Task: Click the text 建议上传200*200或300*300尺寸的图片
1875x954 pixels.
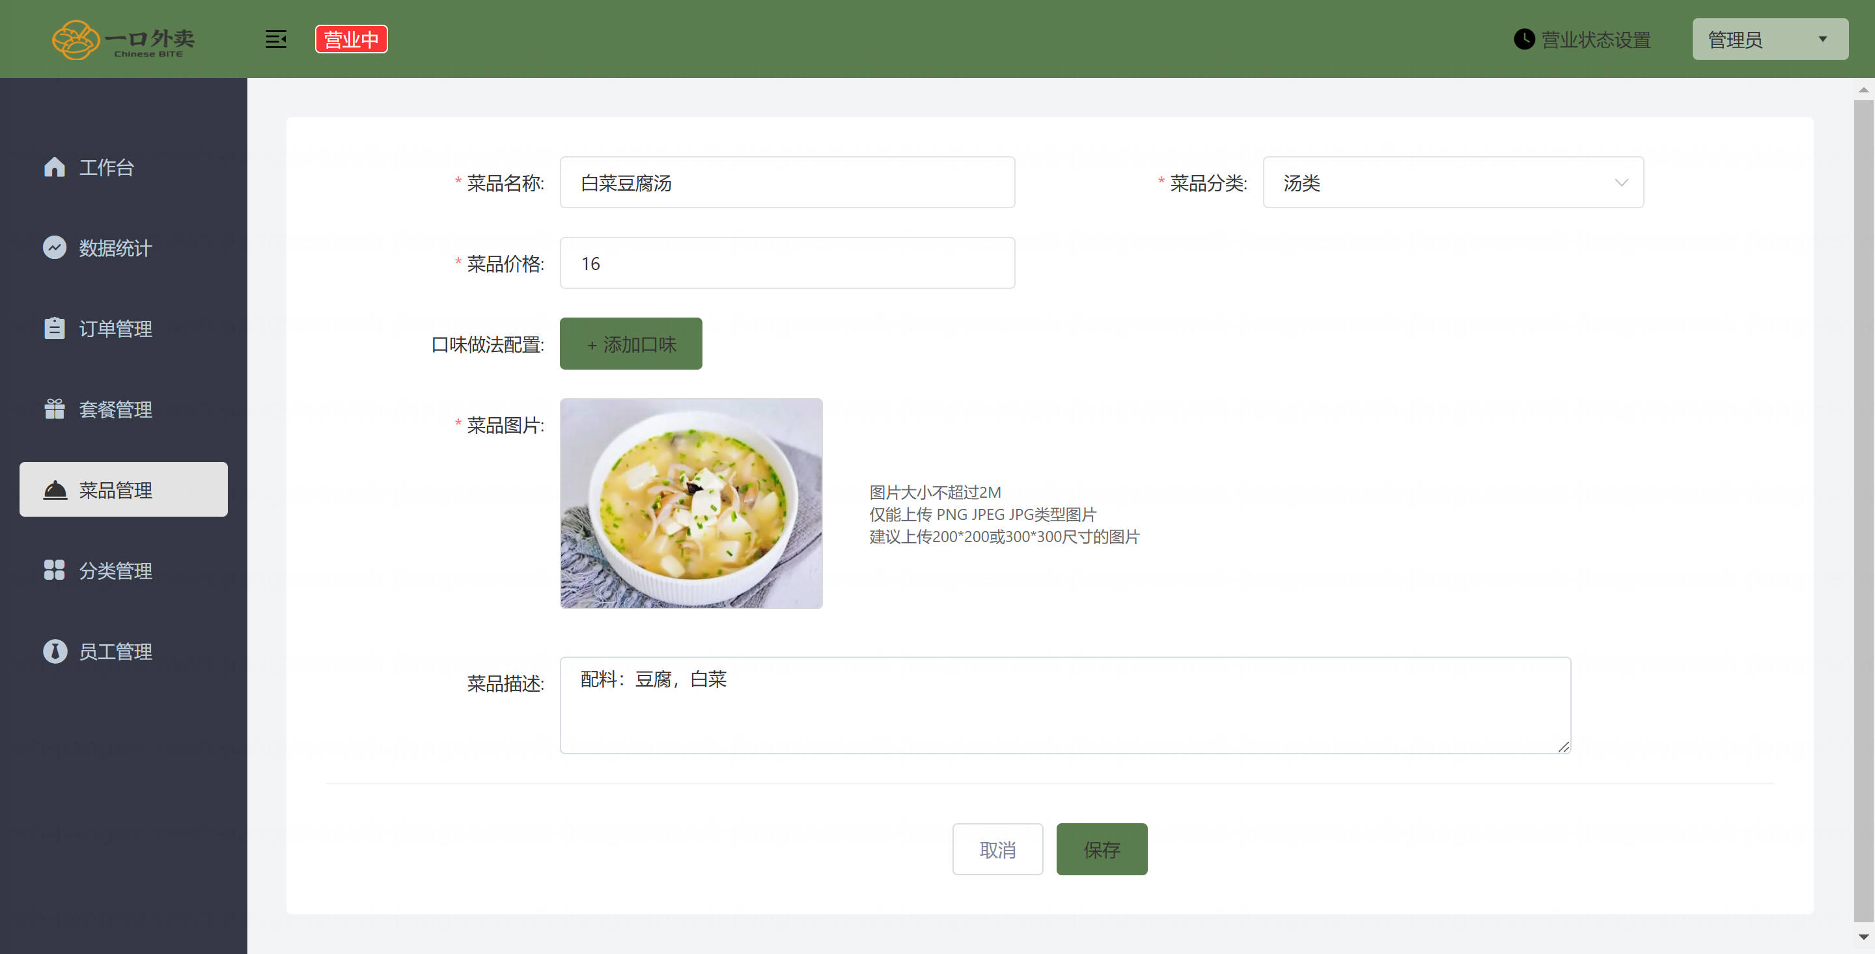Action: (x=1005, y=537)
